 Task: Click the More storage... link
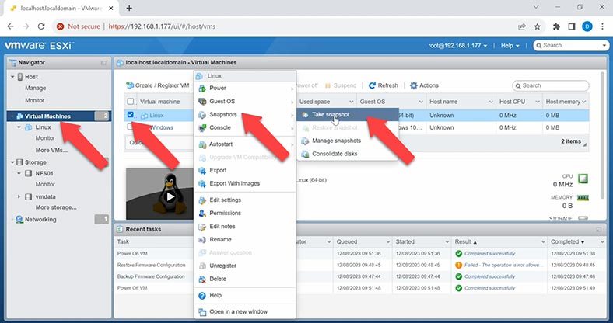click(x=56, y=207)
